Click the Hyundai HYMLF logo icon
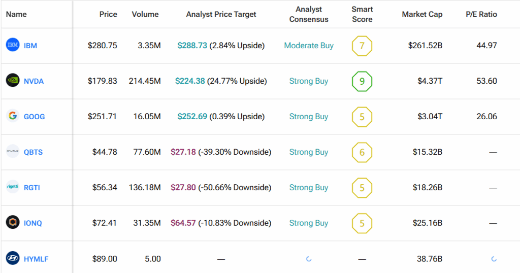This screenshot has height=273, width=520. coord(13,259)
